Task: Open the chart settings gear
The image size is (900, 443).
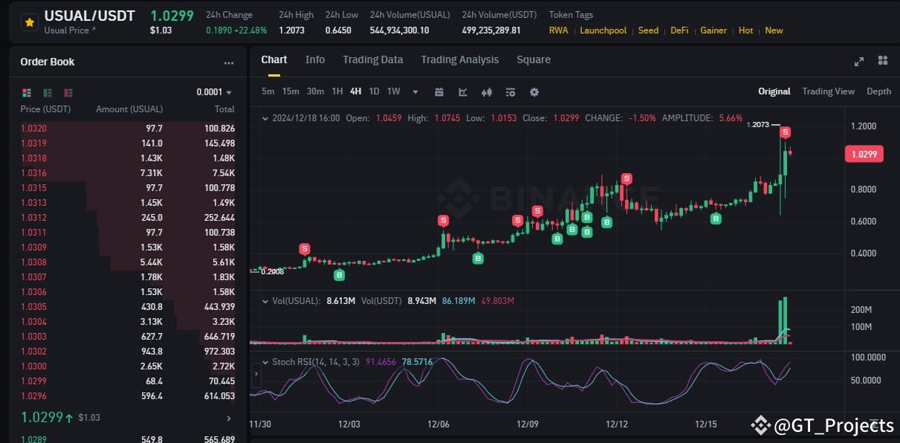Action: pyautogui.click(x=533, y=92)
